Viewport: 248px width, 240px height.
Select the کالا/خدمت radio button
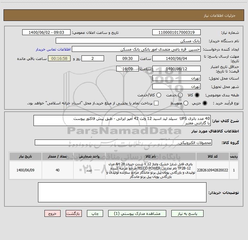coord(159,95)
